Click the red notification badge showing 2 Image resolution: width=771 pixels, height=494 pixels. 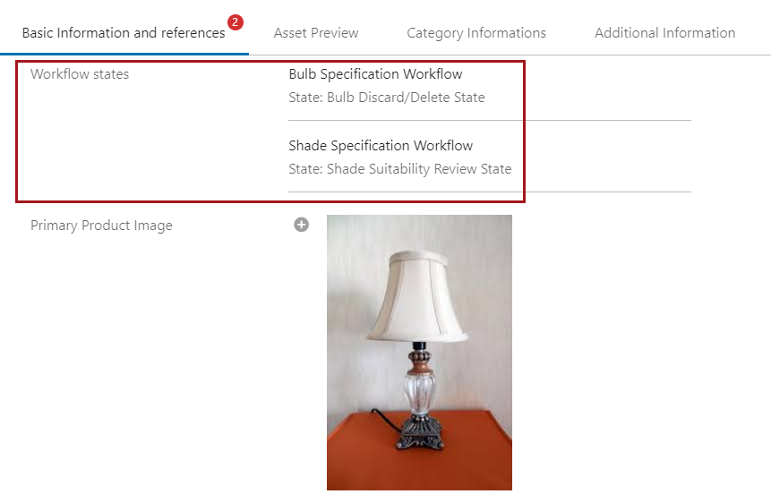(x=235, y=22)
